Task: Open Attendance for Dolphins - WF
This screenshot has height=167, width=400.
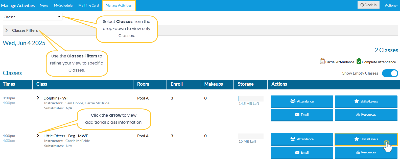Action: coord(302,102)
